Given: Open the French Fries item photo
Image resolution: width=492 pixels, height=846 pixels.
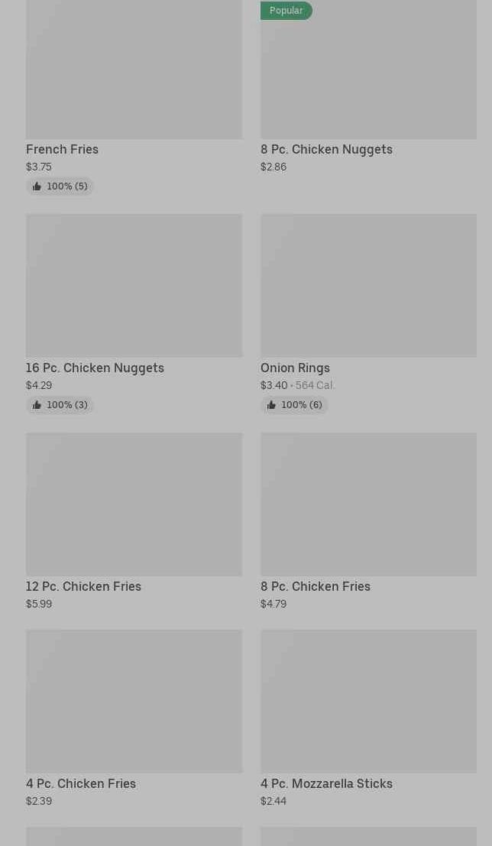Looking at the screenshot, I should pyautogui.click(x=134, y=69).
